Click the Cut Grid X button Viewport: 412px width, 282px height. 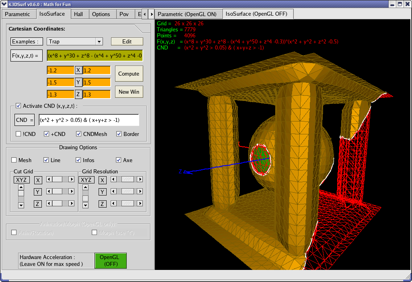(x=38, y=180)
